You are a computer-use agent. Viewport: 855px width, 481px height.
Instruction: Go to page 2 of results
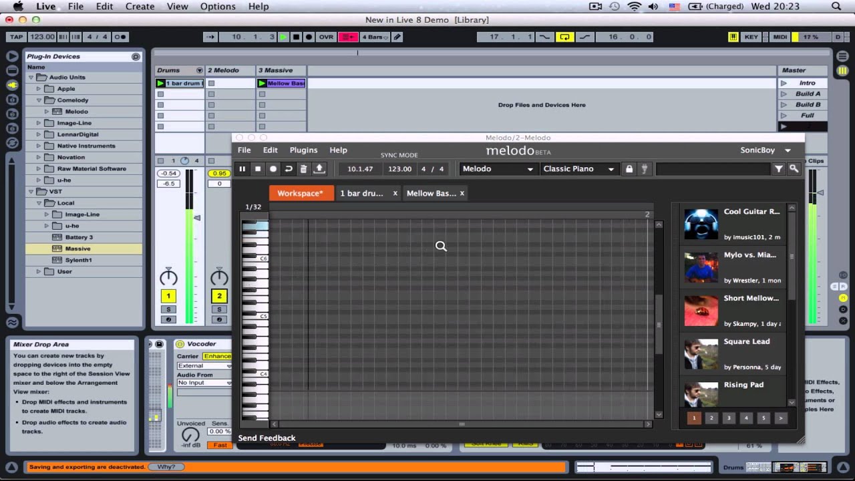(x=711, y=418)
